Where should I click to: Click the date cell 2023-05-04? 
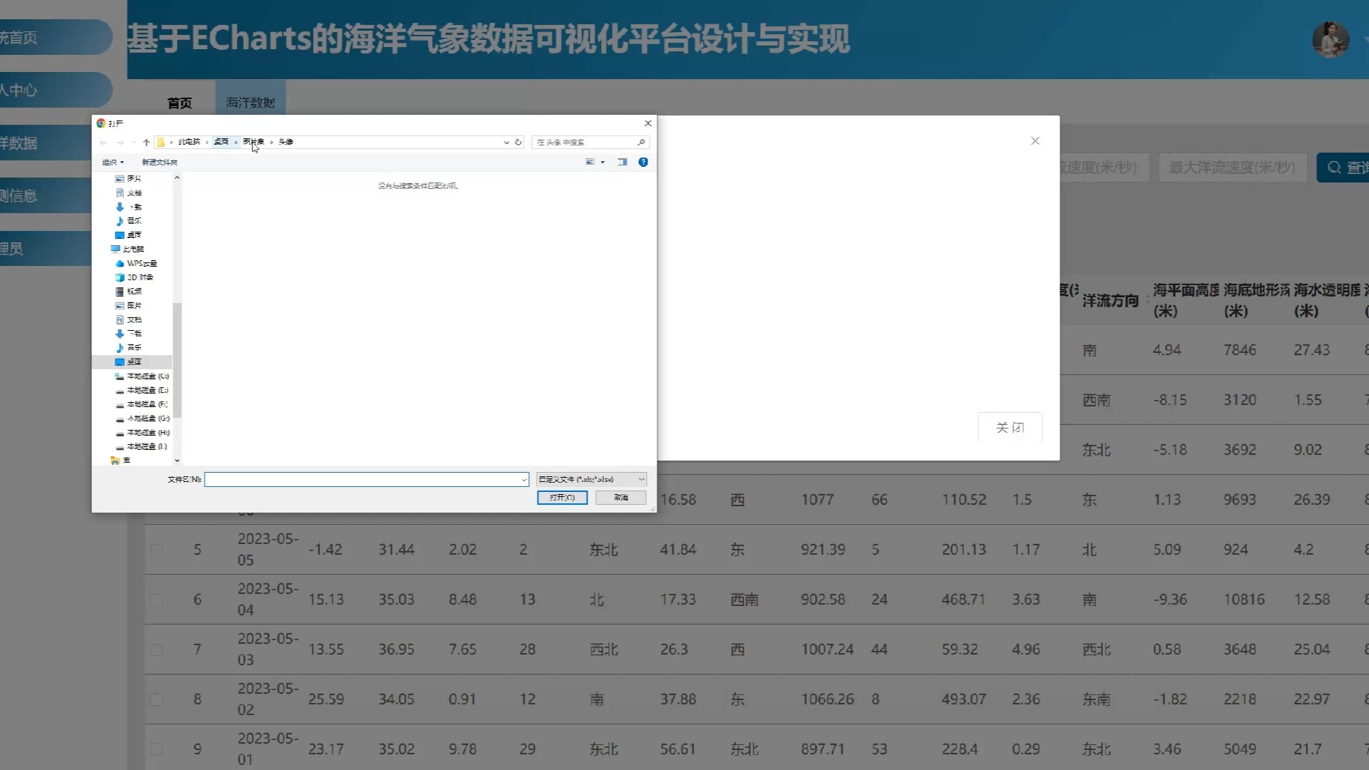click(x=268, y=600)
